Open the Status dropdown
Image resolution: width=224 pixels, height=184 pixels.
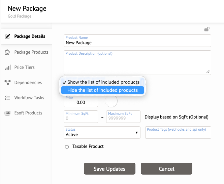[102, 132]
